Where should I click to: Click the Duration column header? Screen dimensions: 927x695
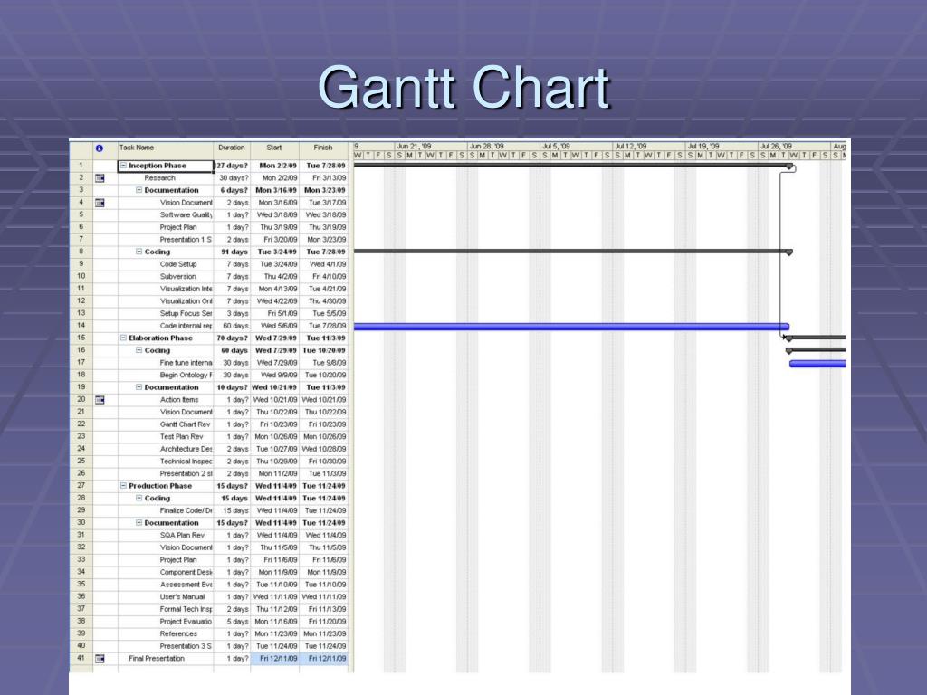pyautogui.click(x=232, y=150)
